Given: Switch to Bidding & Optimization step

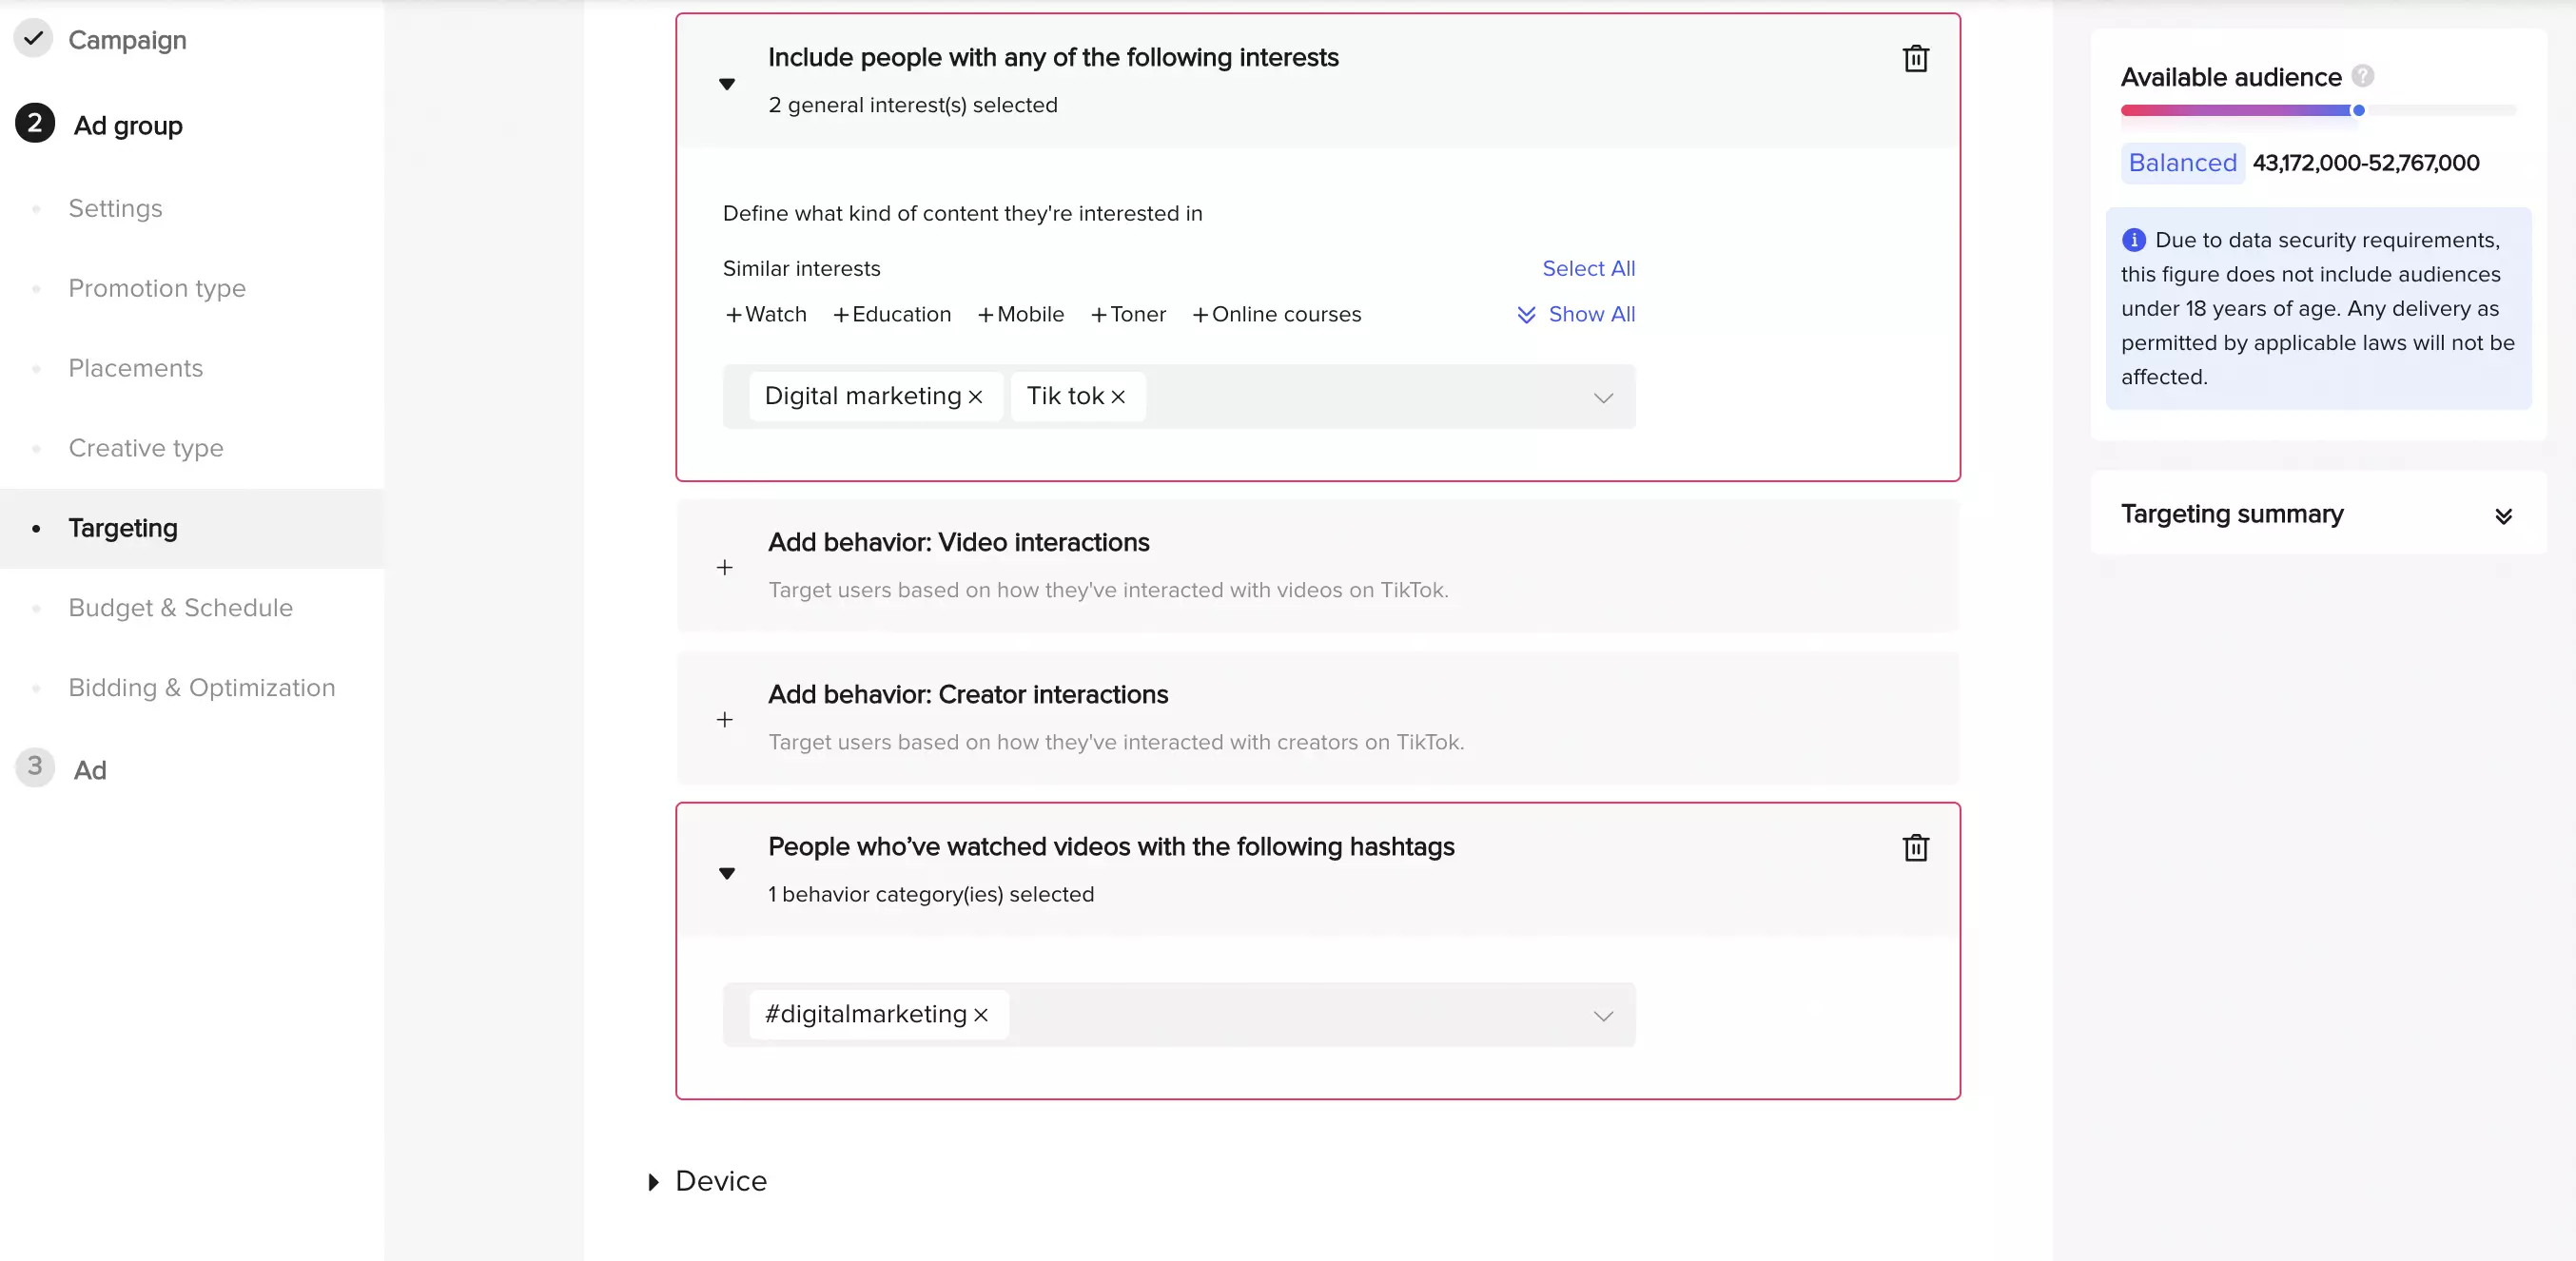Looking at the screenshot, I should click(200, 688).
